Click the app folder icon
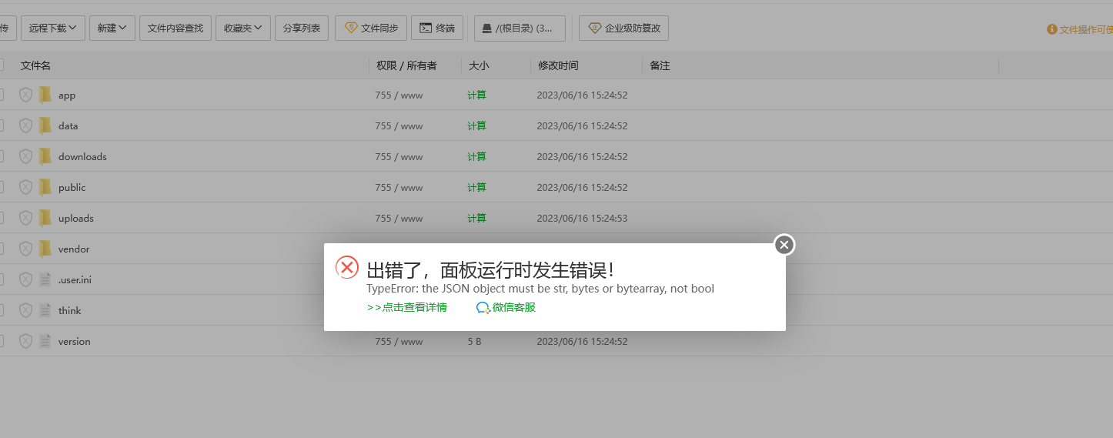Viewport: 1113px width, 438px height. click(45, 95)
